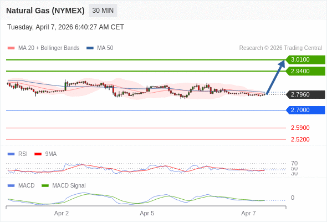Click the 2.9400 resistance price tag
Screen dimensions: 327x222
pyautogui.click(x=305, y=71)
